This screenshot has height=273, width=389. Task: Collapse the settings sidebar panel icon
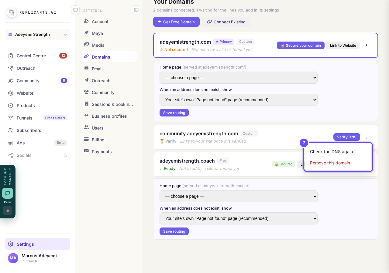(x=136, y=10)
